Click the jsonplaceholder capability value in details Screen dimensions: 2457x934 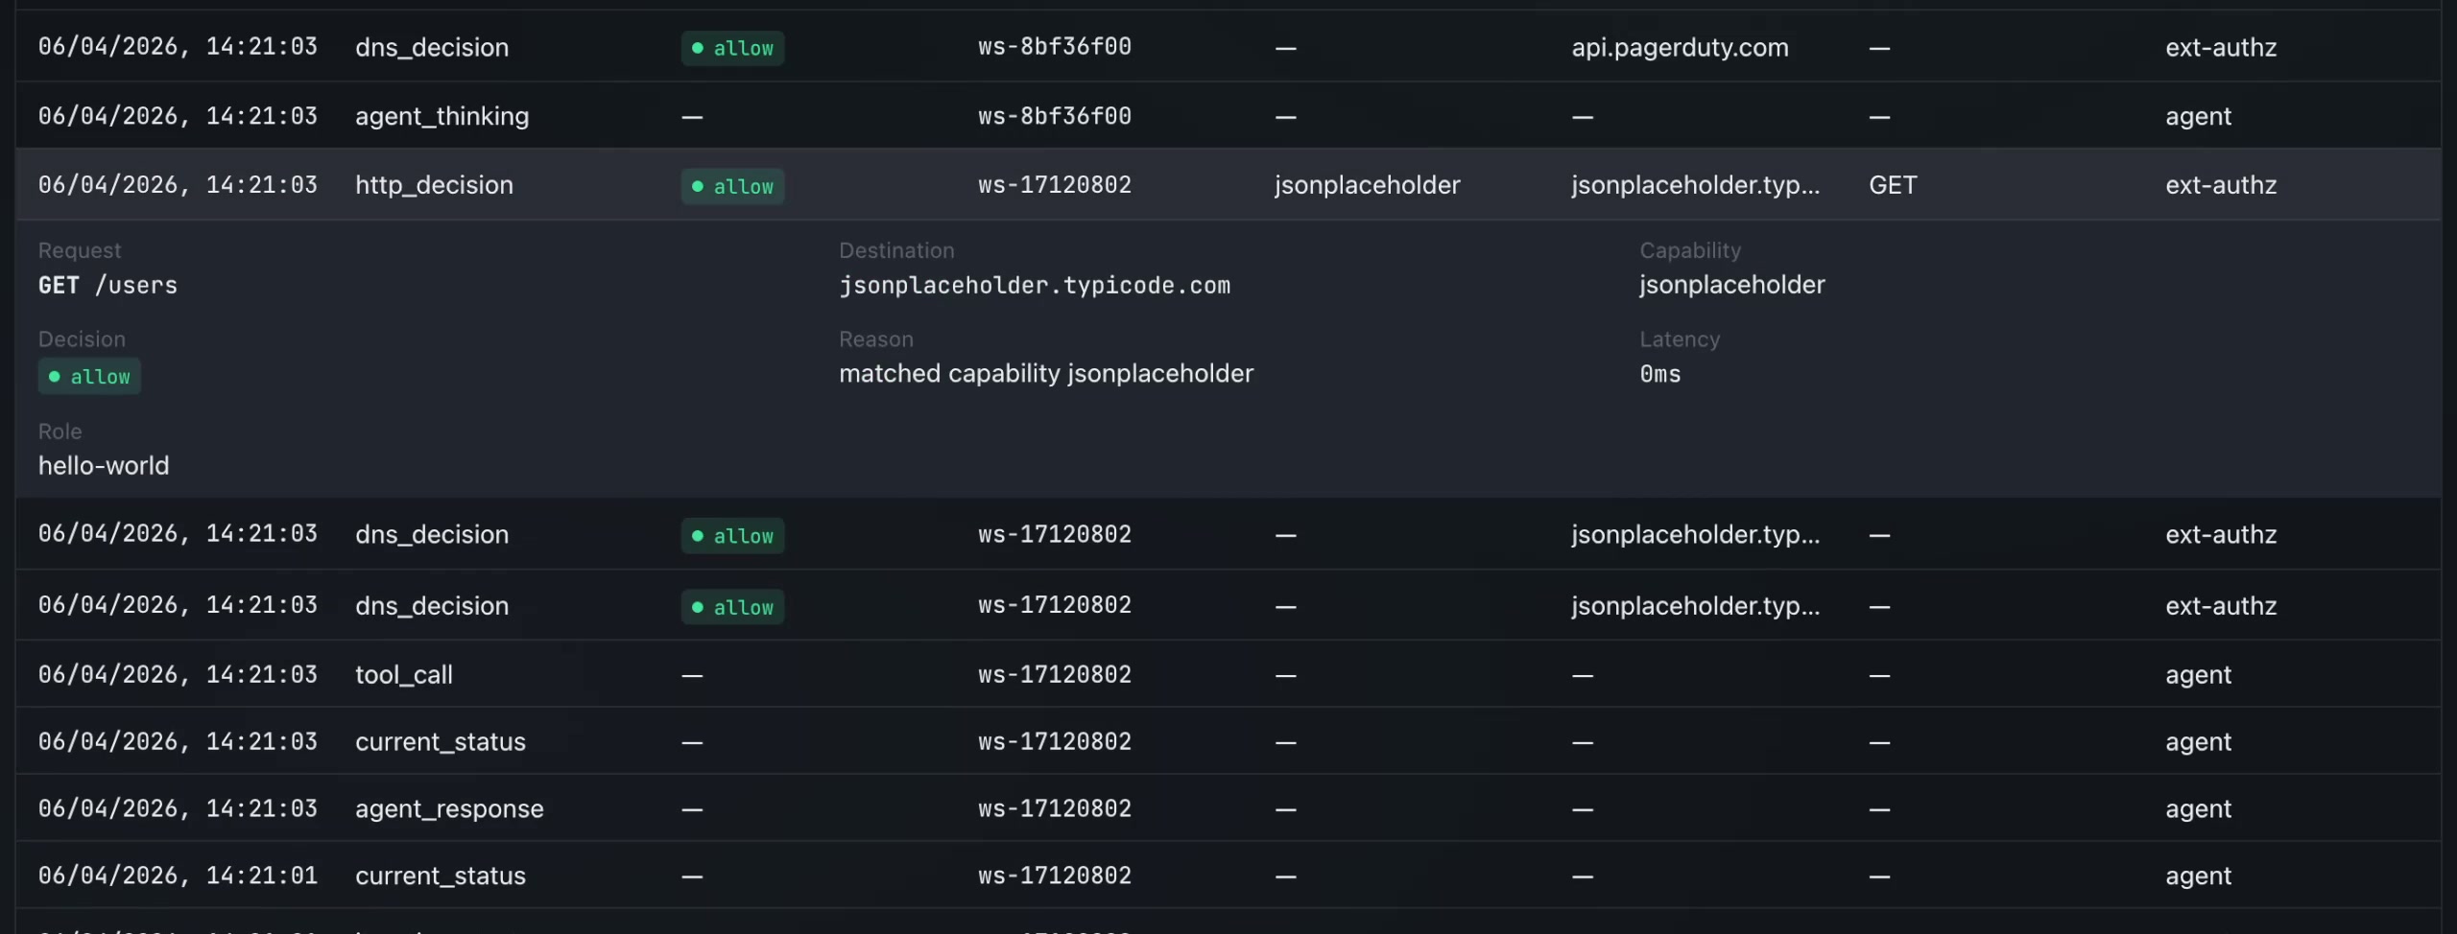(1730, 285)
